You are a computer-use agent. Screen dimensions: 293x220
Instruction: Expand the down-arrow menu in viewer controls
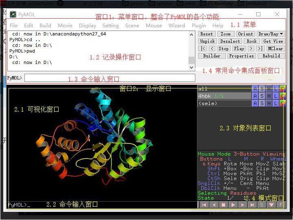pyautogui.click(x=271, y=205)
